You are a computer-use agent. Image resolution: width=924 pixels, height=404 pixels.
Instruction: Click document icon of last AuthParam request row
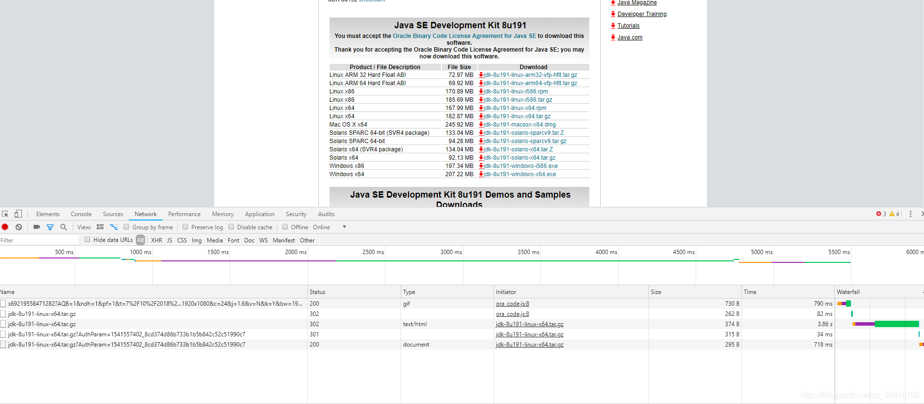click(x=3, y=345)
